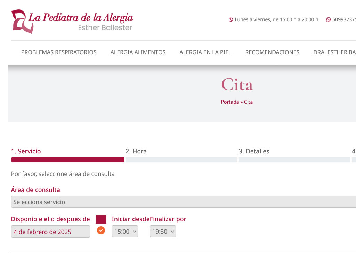The height and width of the screenshot is (267, 356).
Task: Select the 3. Detalles step
Action: (254, 152)
